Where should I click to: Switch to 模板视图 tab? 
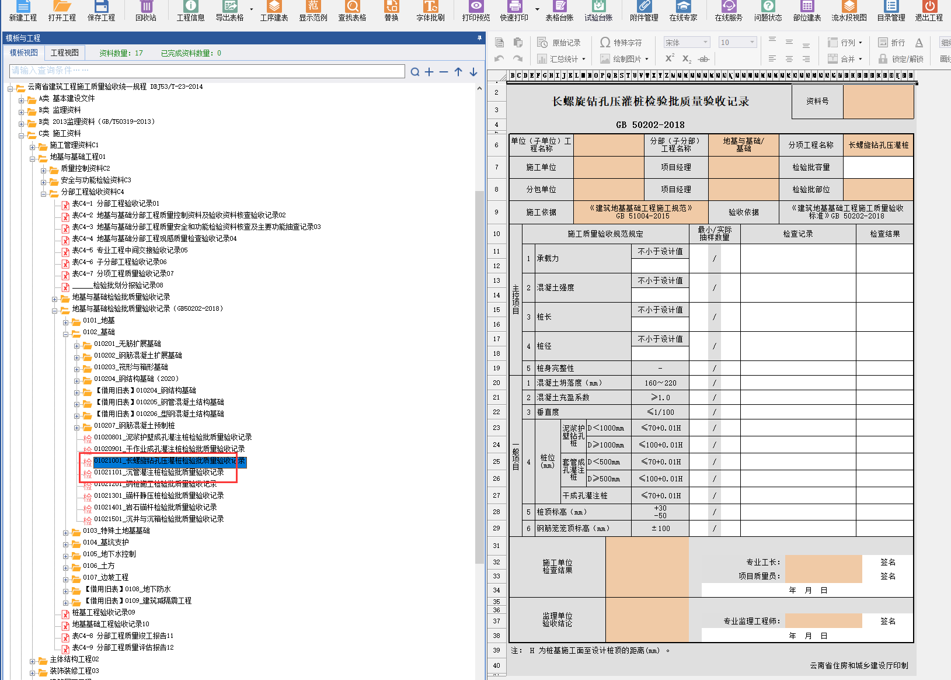pos(24,53)
